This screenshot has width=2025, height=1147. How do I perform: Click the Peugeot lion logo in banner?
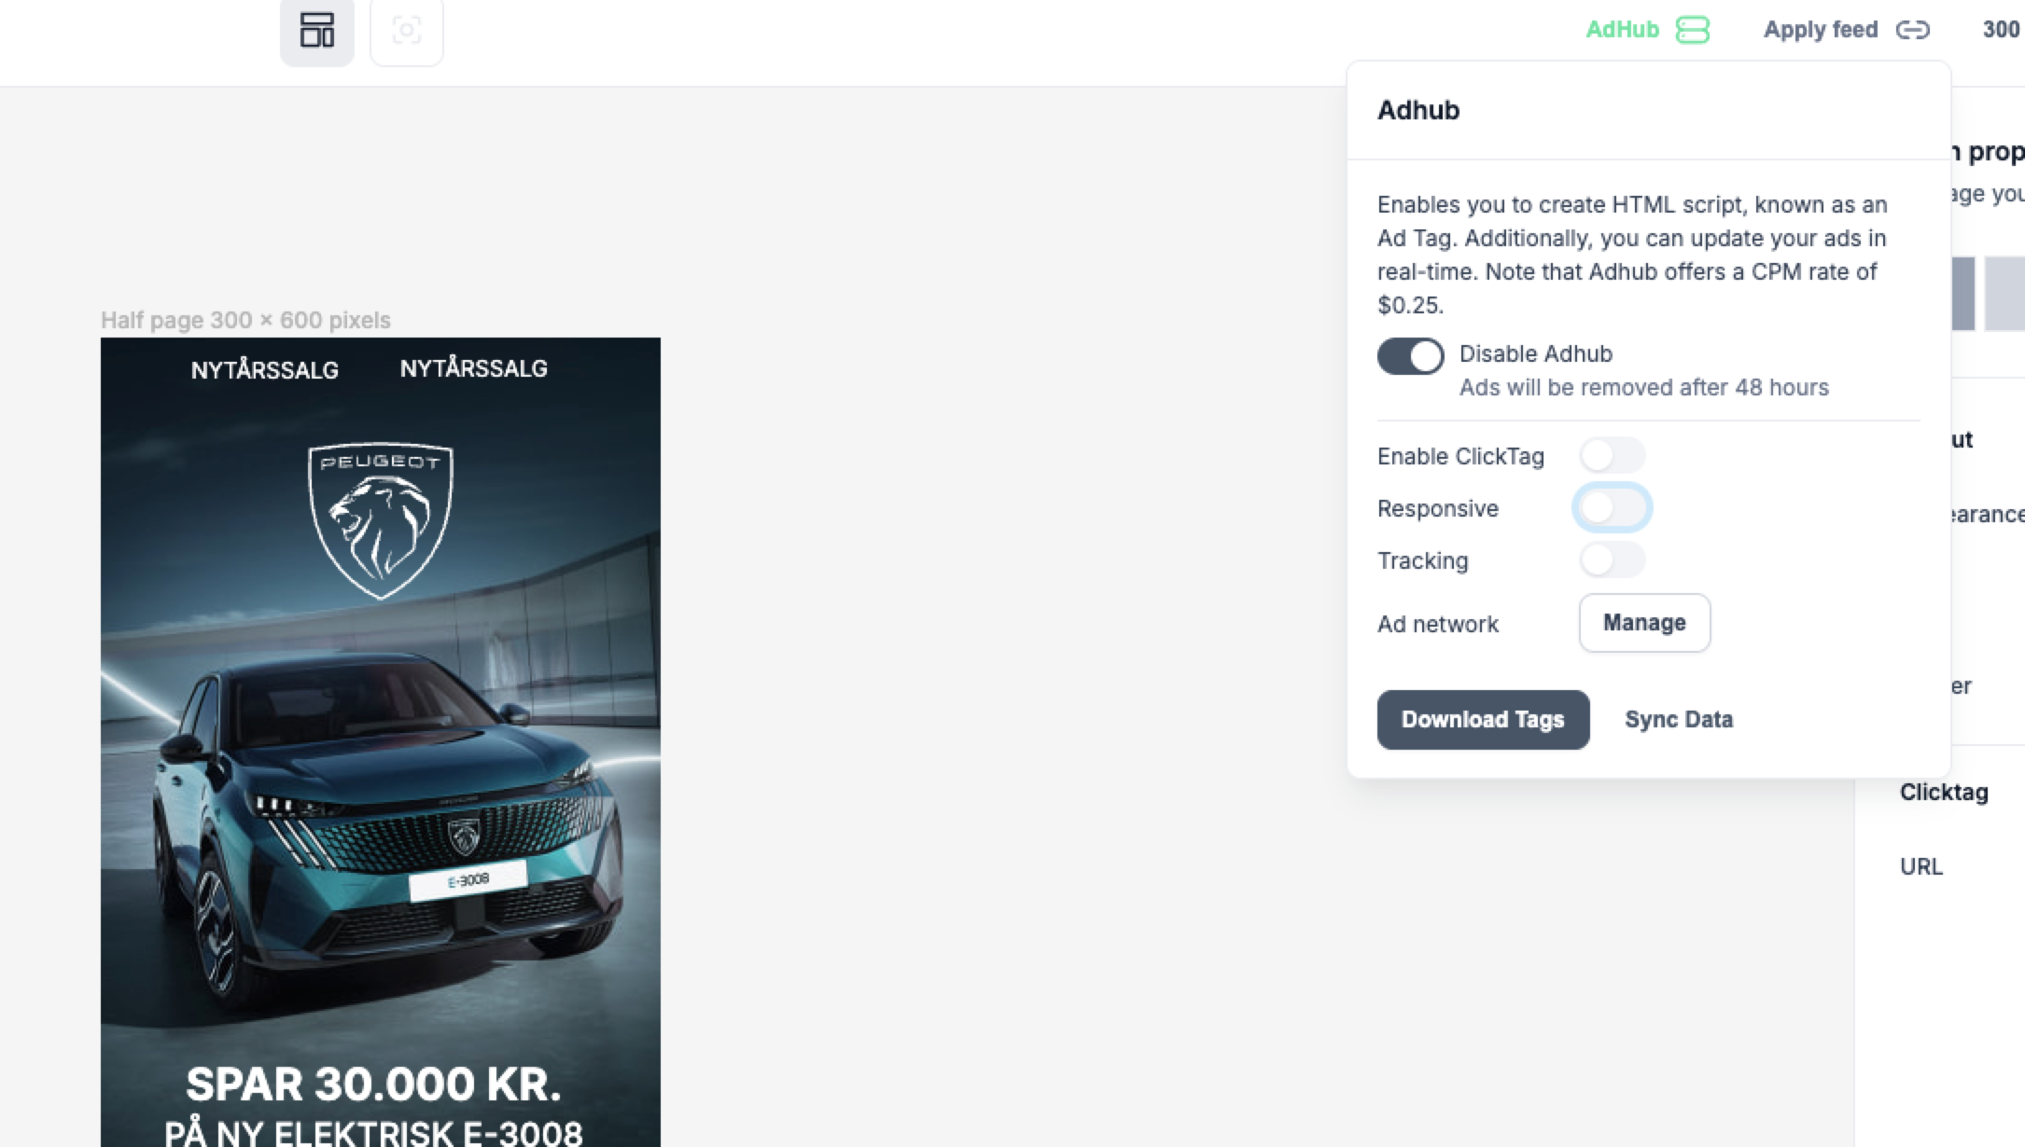click(x=381, y=519)
